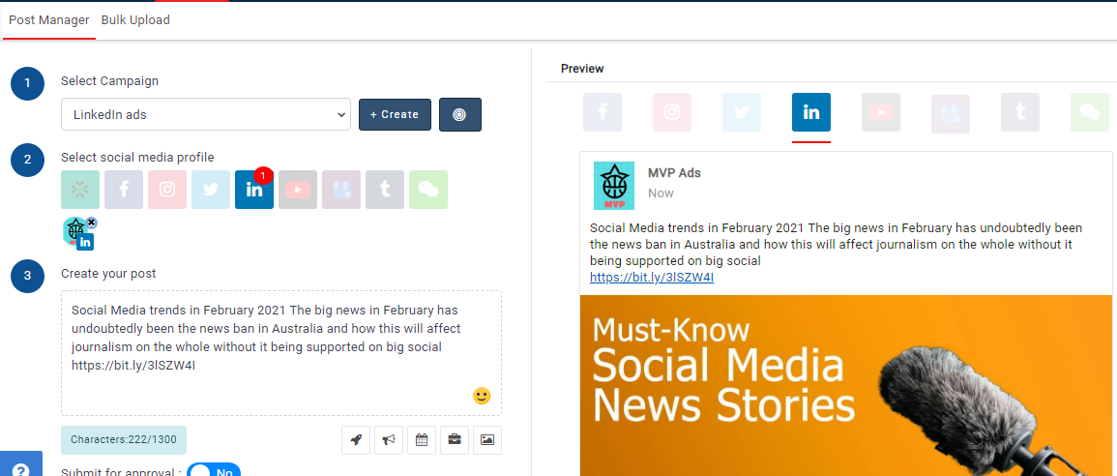Toggle Twitter in social media profiles
Viewport: 1117px width, 476px height.
pos(211,190)
